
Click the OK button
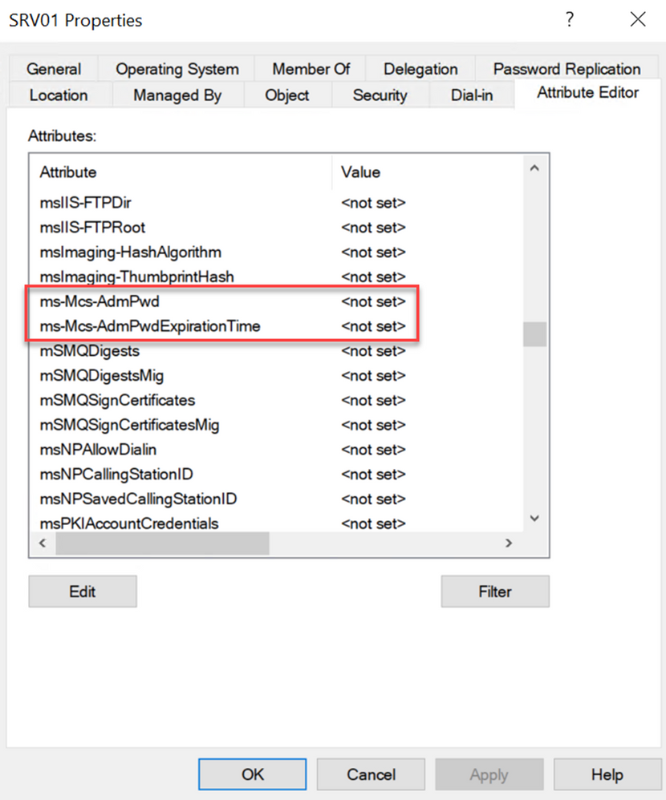pyautogui.click(x=253, y=774)
